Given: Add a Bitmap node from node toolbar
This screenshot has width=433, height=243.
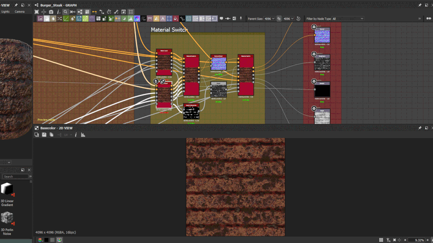Looking at the screenshot, I should pyautogui.click(x=40, y=19).
